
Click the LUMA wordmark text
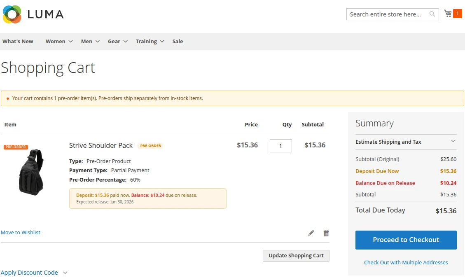pyautogui.click(x=46, y=14)
